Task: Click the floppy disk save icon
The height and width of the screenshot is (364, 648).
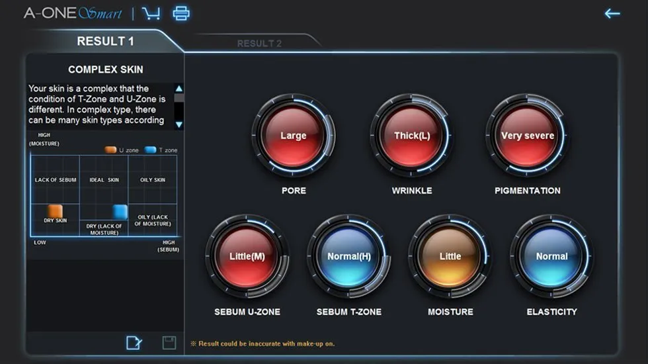Action: point(169,342)
